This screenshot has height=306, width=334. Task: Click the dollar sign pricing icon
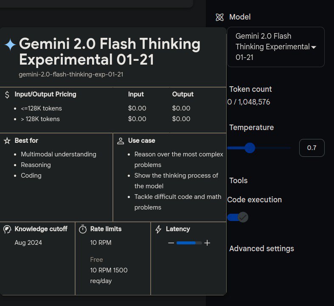pos(7,94)
